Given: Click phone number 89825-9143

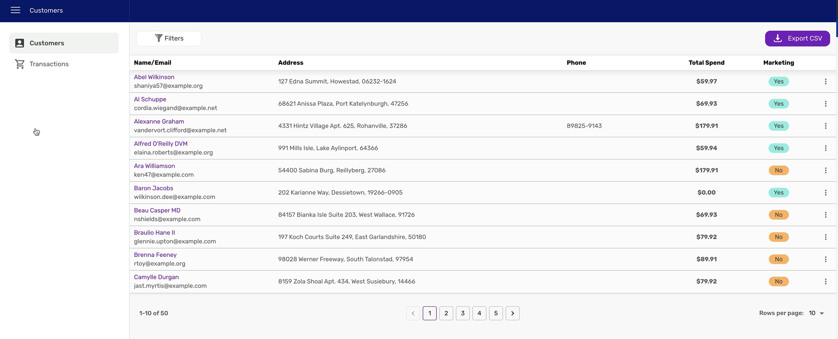Looking at the screenshot, I should tap(584, 126).
